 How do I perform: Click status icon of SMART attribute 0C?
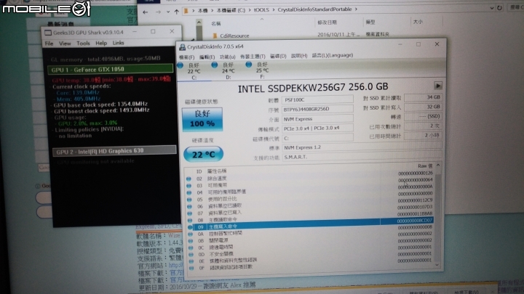(x=191, y=248)
